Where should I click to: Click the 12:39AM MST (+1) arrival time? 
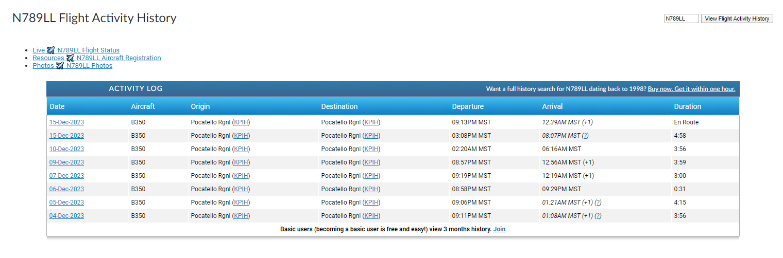[568, 122]
